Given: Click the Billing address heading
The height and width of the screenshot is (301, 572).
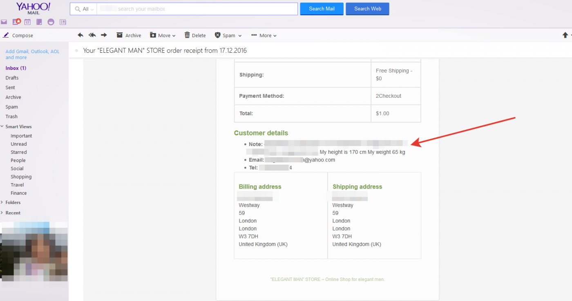Looking at the screenshot, I should pos(260,187).
